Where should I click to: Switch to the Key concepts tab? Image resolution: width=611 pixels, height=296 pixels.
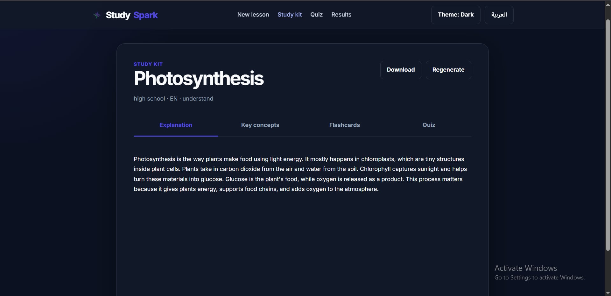tap(260, 125)
